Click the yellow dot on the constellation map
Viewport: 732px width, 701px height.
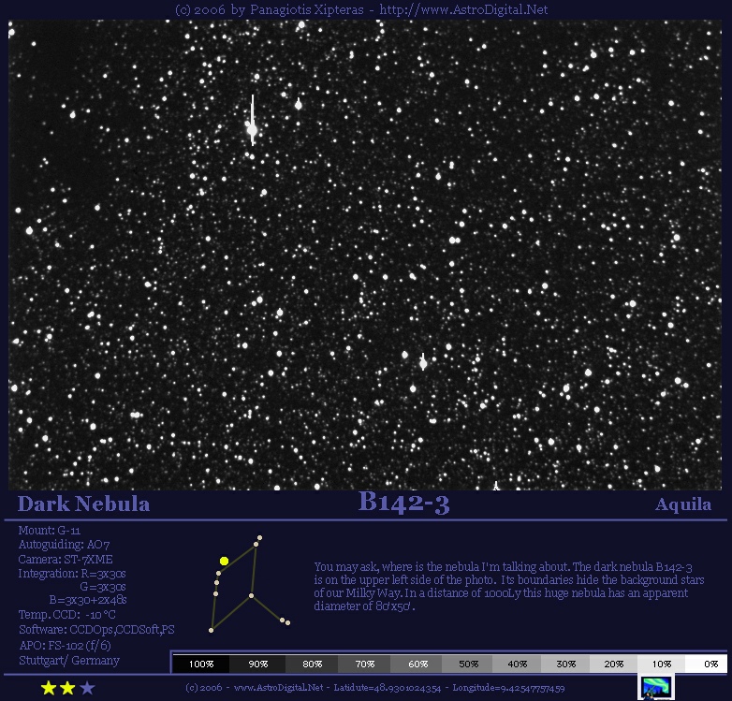[225, 561]
